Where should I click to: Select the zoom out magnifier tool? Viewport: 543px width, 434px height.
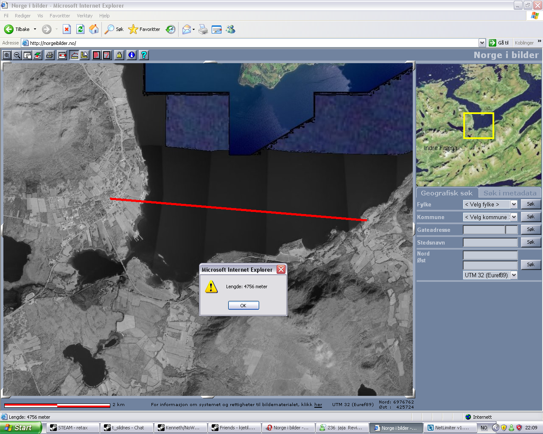tap(17, 55)
